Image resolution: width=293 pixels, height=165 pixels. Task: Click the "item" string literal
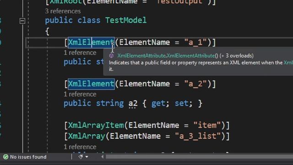(207, 125)
